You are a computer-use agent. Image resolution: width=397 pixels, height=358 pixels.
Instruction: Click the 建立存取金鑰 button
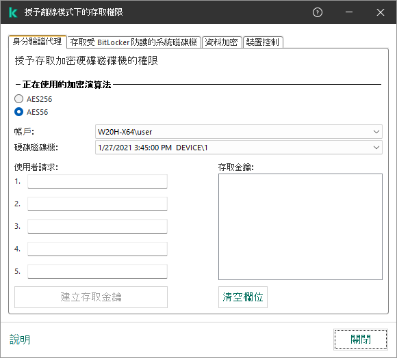point(91,297)
